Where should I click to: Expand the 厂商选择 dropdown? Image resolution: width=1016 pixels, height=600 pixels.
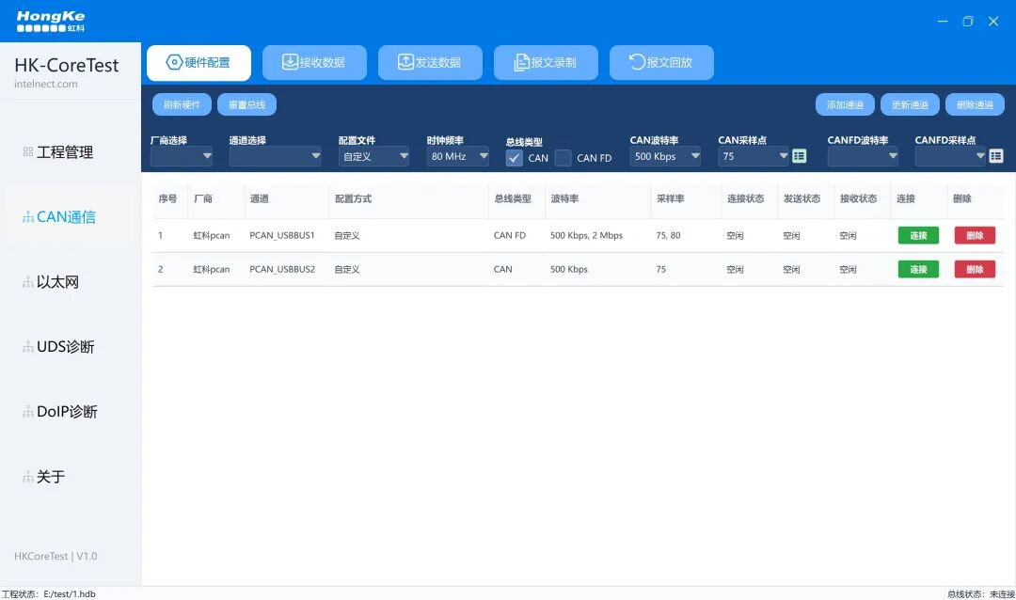(182, 156)
